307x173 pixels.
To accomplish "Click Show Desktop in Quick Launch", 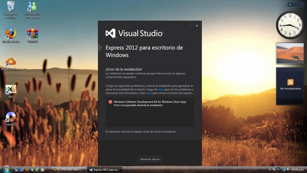I will pyautogui.click(x=17, y=170).
